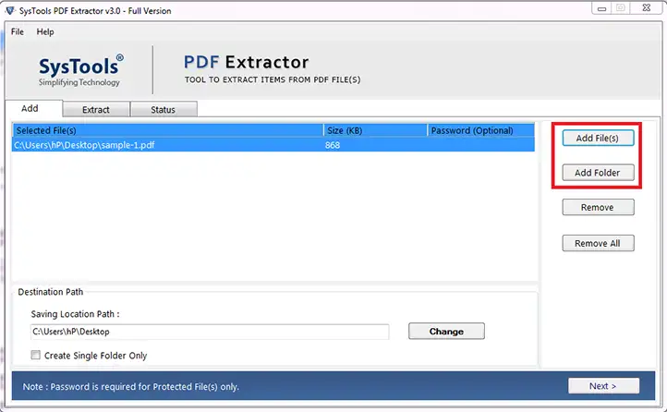Viewport: 667px width, 412px height.
Task: Click the Add Folder button
Action: coord(598,173)
